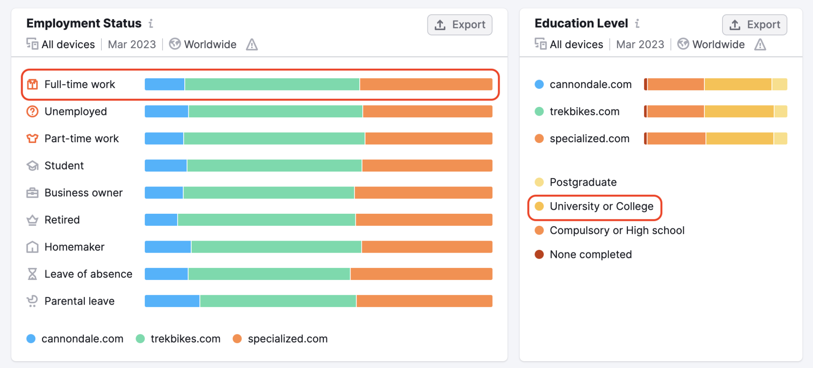Click the warning triangle in Employment Status header

pos(252,44)
